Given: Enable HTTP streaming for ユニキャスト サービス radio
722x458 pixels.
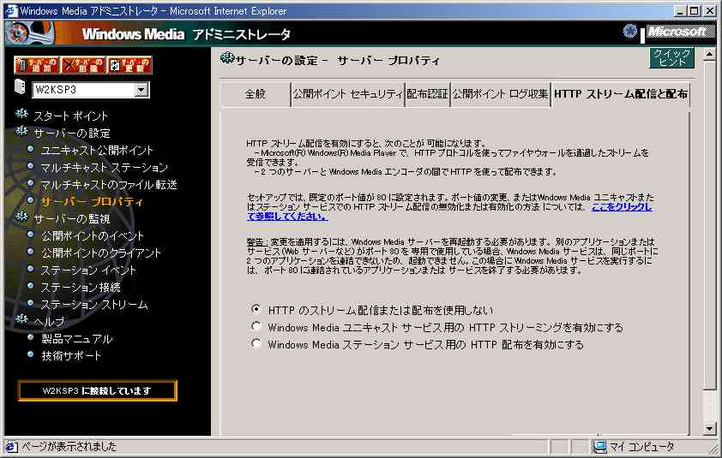Looking at the screenshot, I should click(256, 326).
